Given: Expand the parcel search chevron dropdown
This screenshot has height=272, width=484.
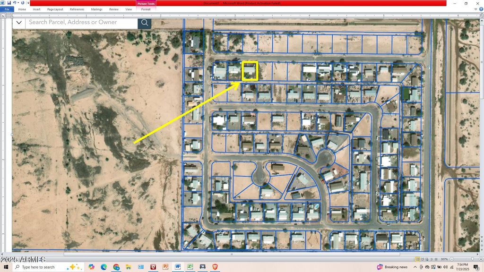Looking at the screenshot, I should click(x=19, y=22).
